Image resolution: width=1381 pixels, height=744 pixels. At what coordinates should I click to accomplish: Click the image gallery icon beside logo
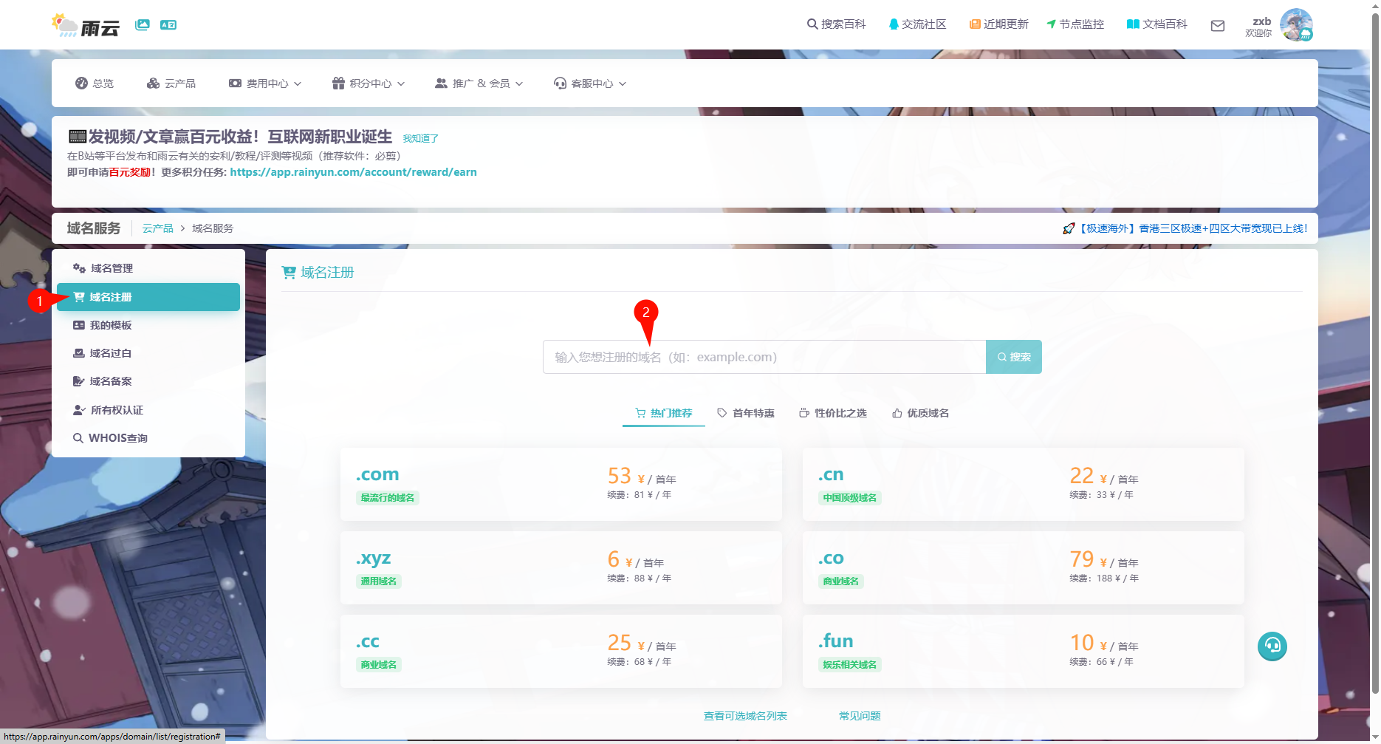(143, 25)
